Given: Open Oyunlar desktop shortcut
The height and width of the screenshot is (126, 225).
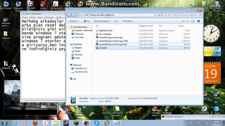Looking at the screenshot, I should pyautogui.click(x=105, y=110).
